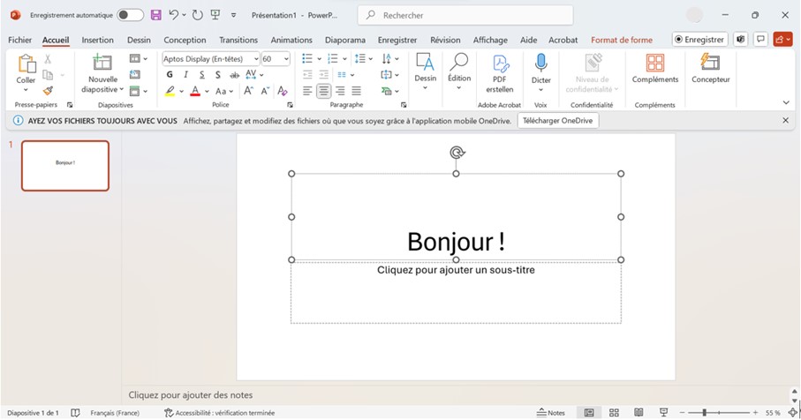Click the Télécharger OneDrive button
Viewport: 801px width, 420px height.
(x=557, y=120)
